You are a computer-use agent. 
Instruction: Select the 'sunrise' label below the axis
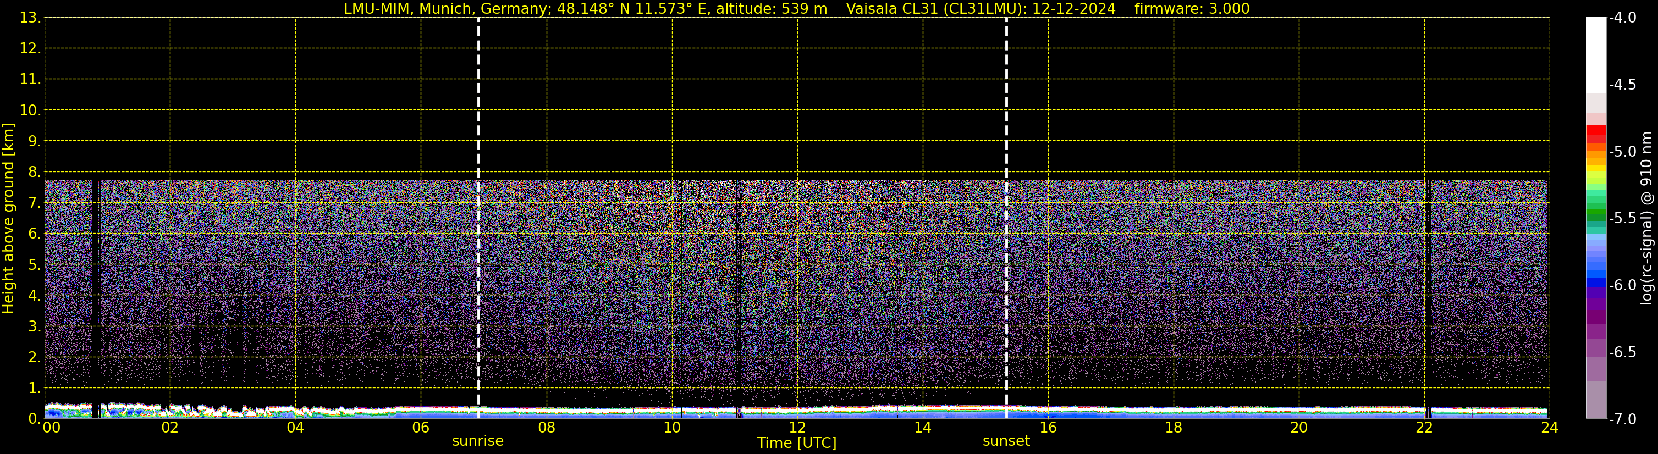click(477, 441)
